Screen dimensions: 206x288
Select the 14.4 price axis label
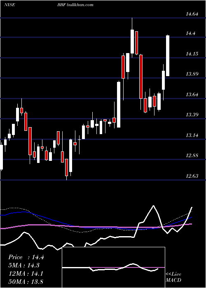tap(190, 33)
